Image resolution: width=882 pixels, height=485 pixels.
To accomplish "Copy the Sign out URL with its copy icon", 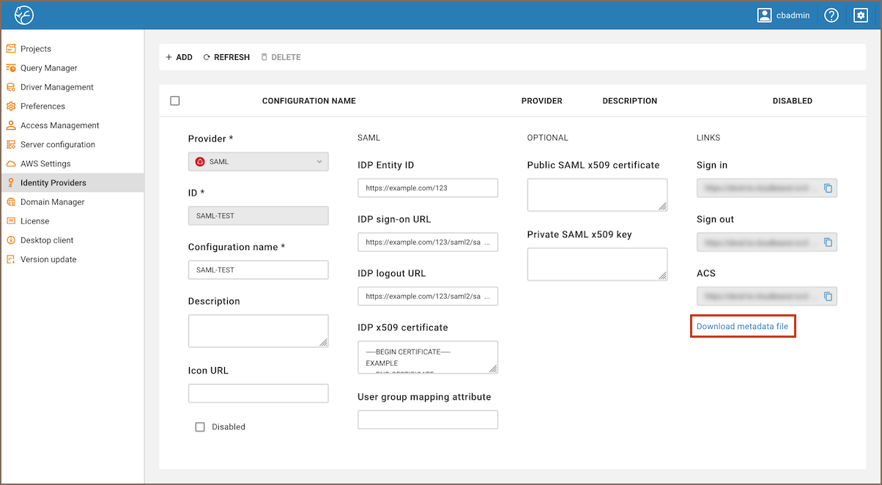I will coord(828,242).
